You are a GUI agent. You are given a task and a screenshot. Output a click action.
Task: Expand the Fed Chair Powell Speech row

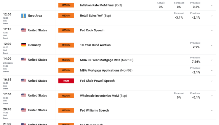point(212,81)
